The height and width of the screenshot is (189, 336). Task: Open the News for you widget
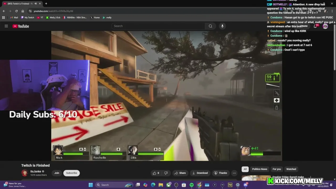pyautogui.click(x=15, y=185)
